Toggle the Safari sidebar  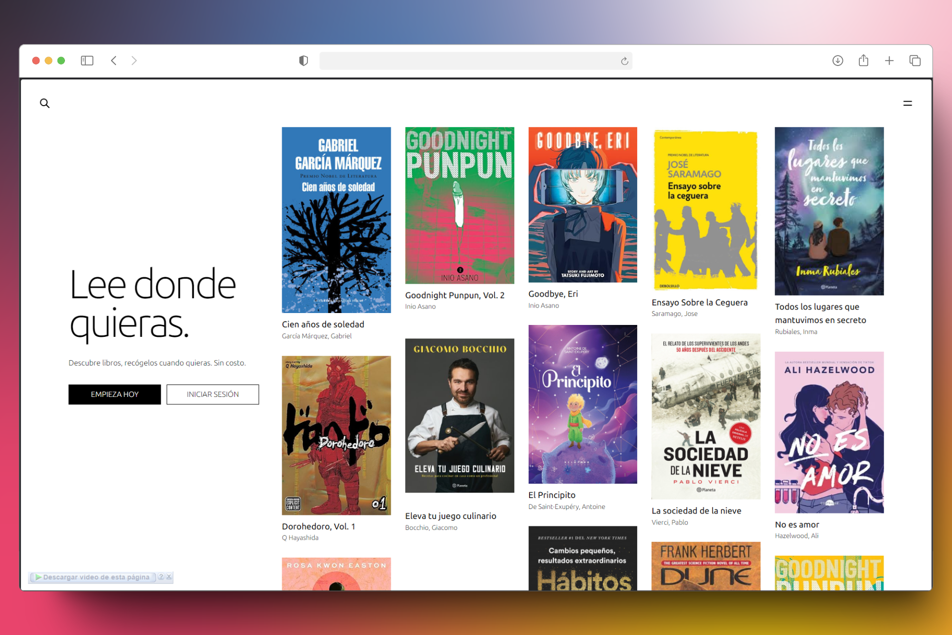click(x=87, y=61)
